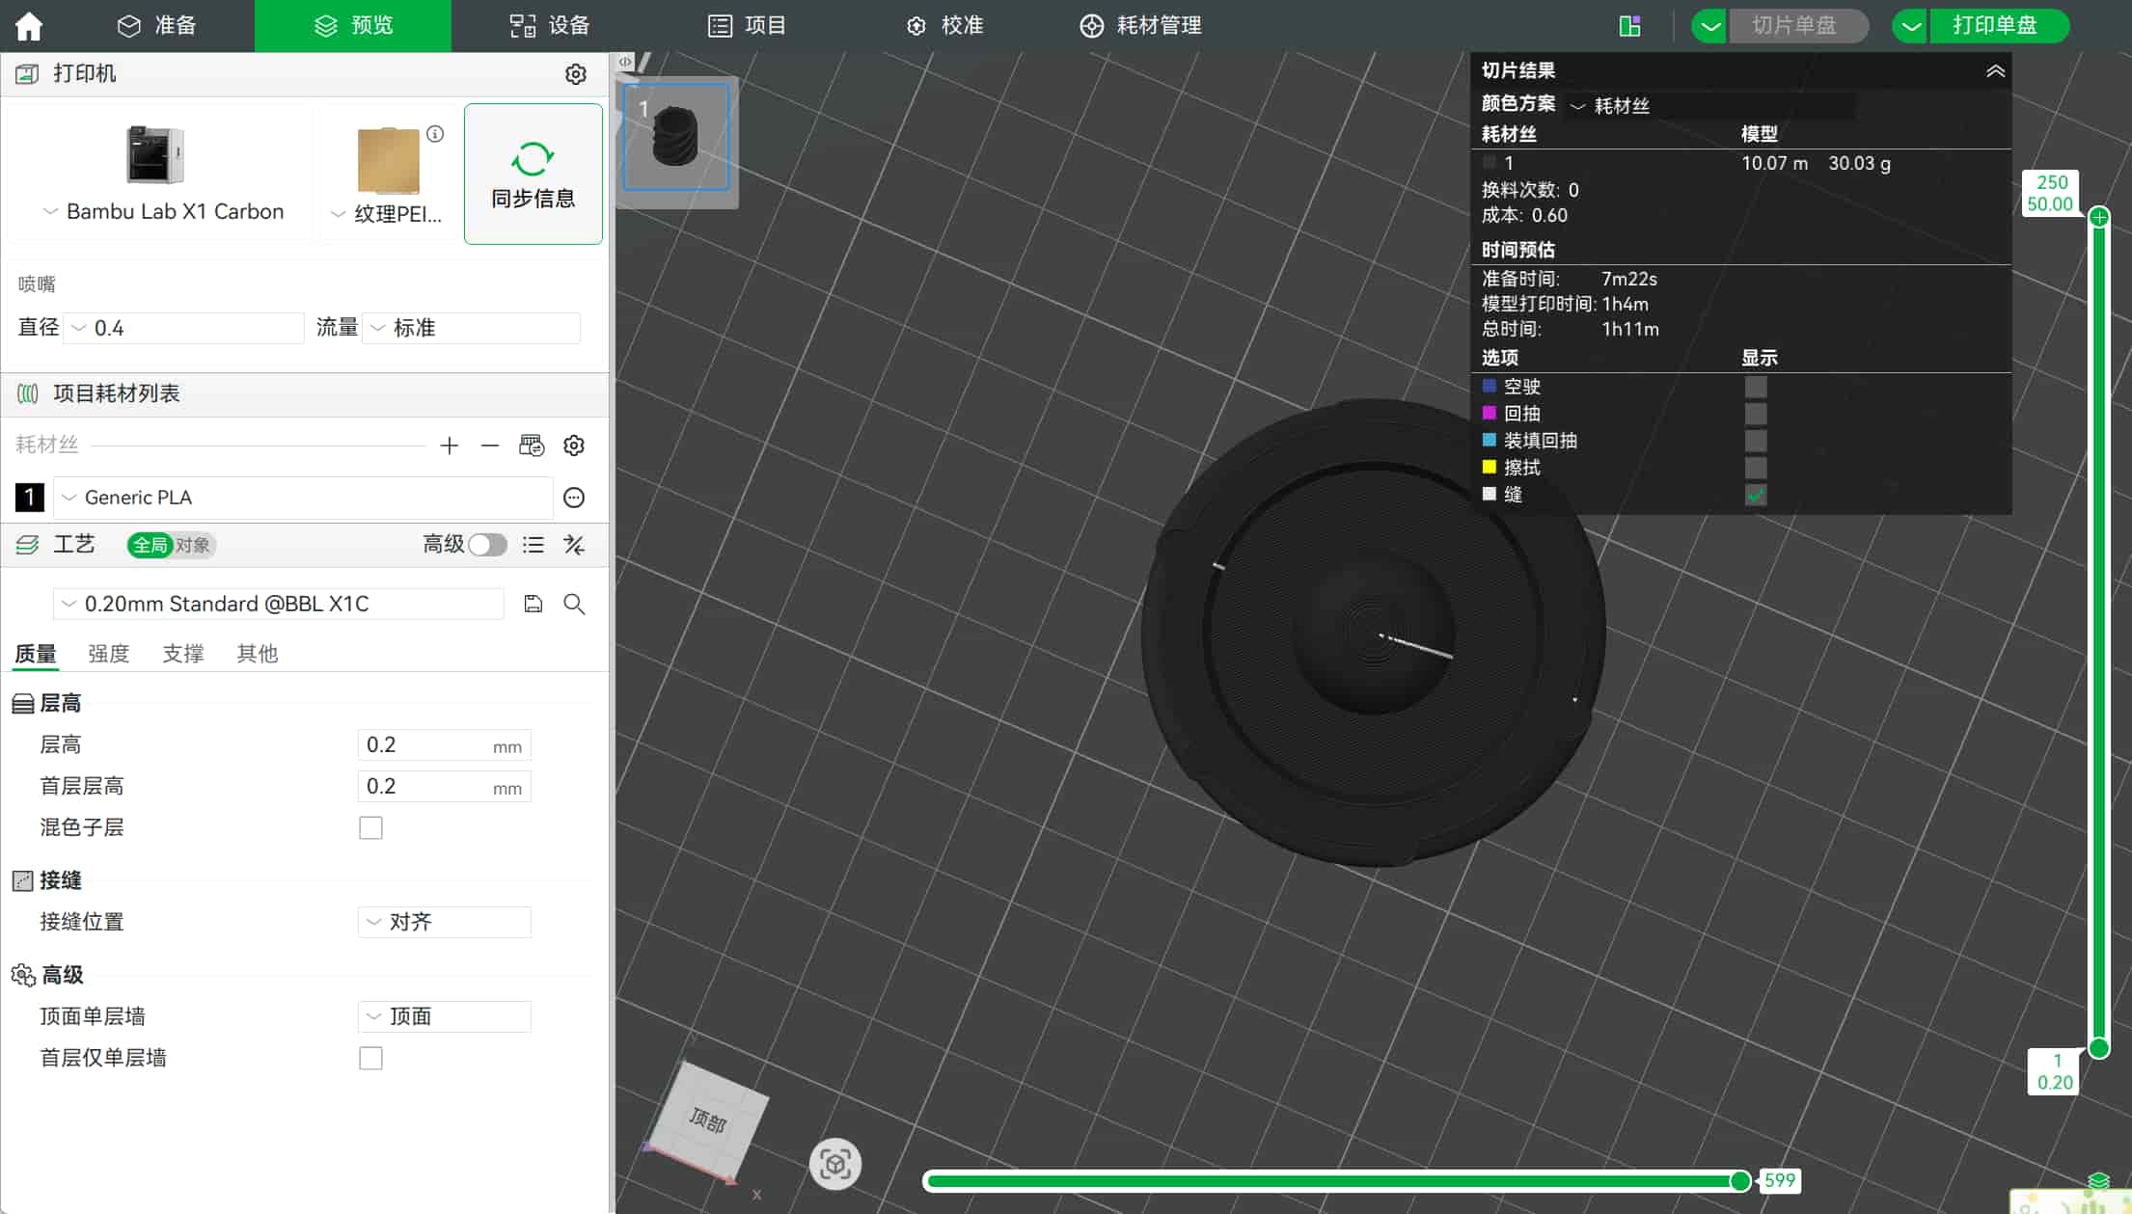The height and width of the screenshot is (1214, 2132).
Task: Open the Others settings tab
Action: (257, 654)
